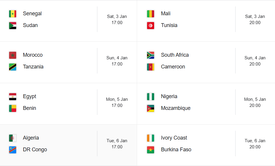
Task: Click the DR Congo flag icon
Action: 13,150
